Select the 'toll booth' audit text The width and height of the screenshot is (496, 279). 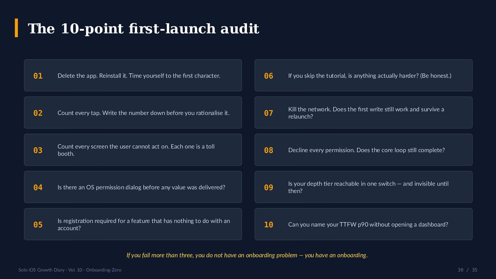coord(136,150)
